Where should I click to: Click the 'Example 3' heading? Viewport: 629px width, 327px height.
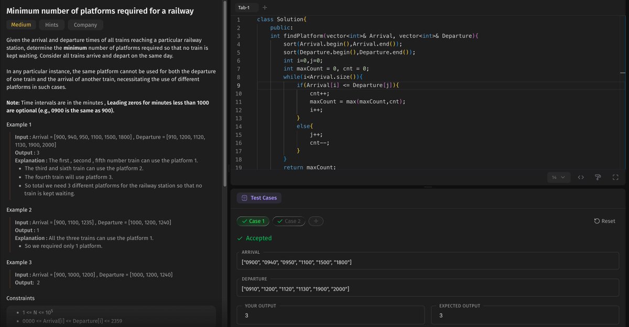(19, 262)
